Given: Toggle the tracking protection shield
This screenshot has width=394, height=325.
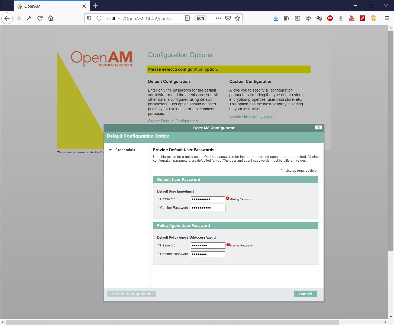Looking at the screenshot, I should (89, 18).
